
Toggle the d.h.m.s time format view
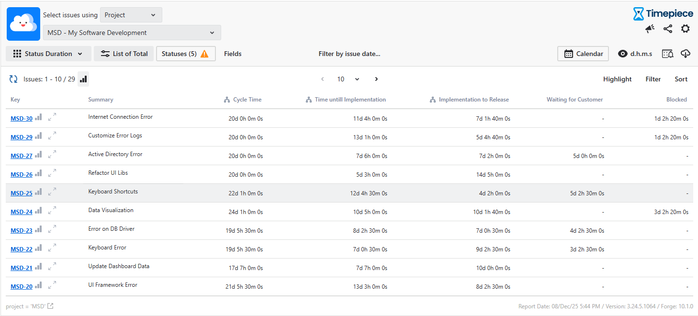(635, 54)
